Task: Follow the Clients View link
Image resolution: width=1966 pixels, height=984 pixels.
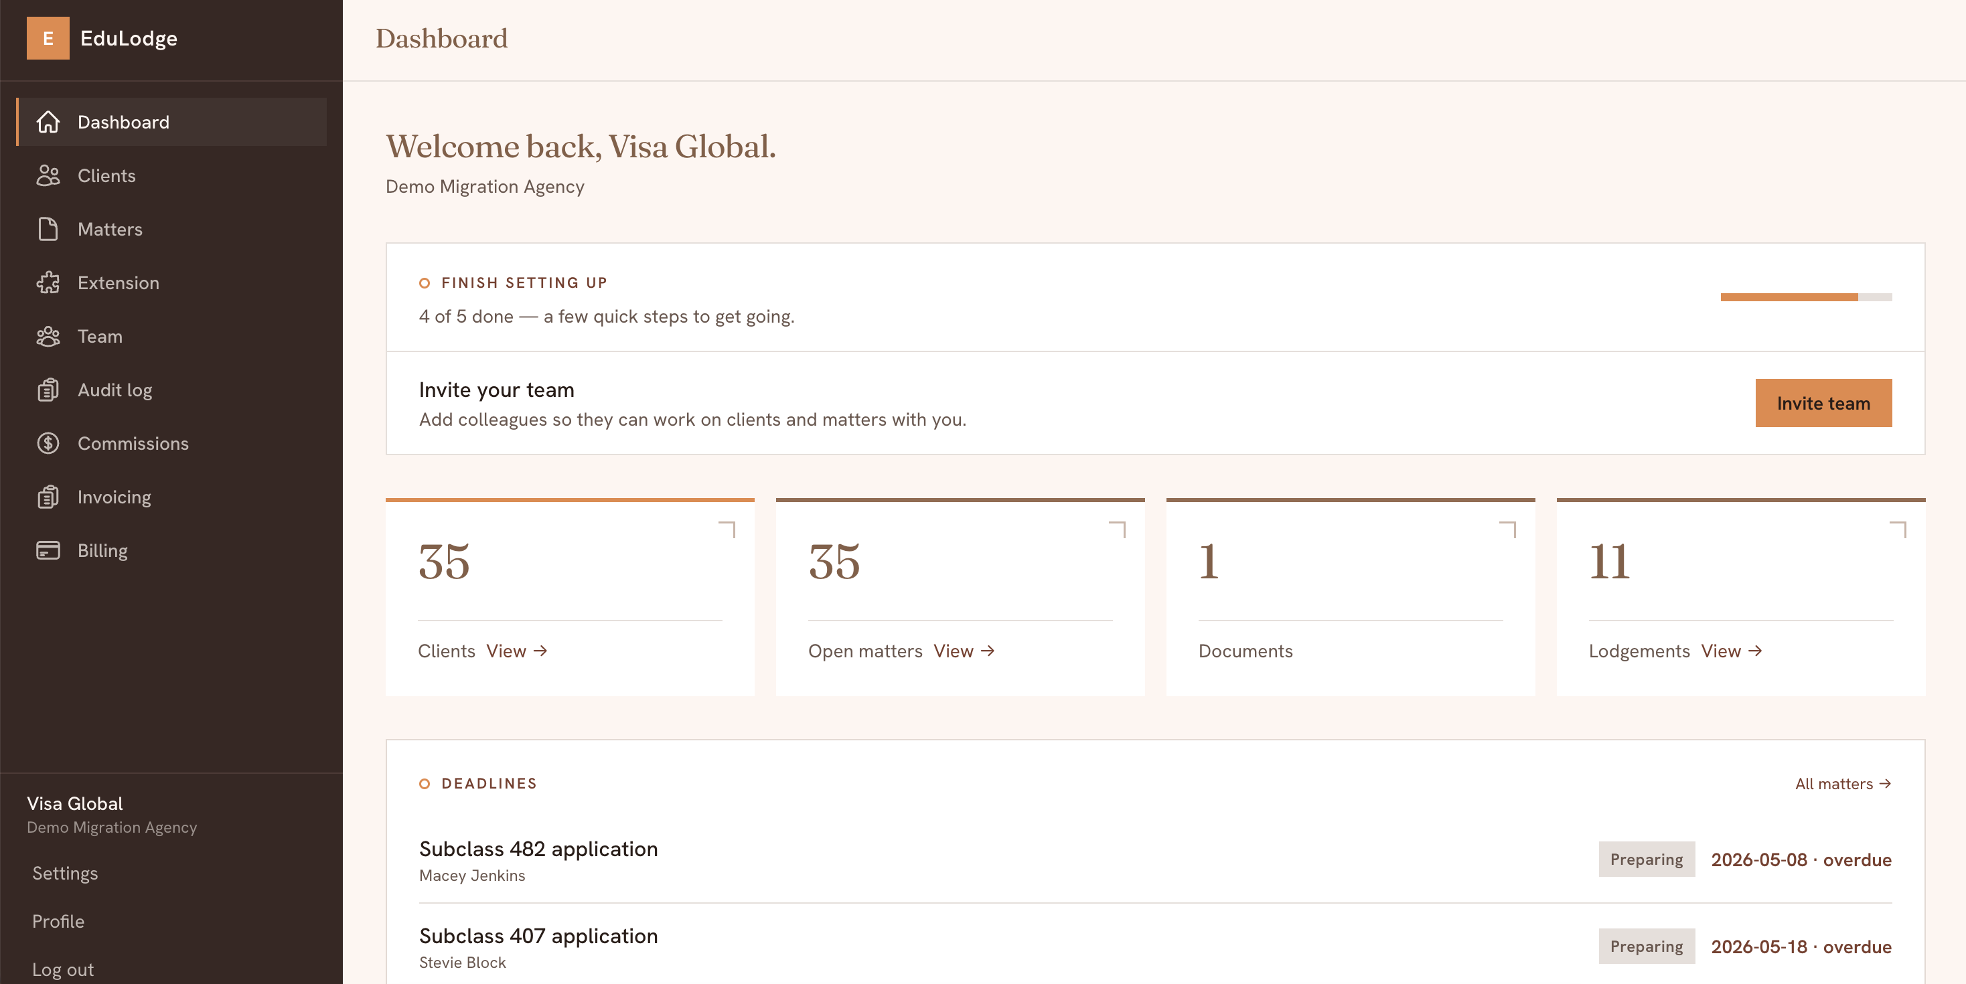Action: coord(517,651)
